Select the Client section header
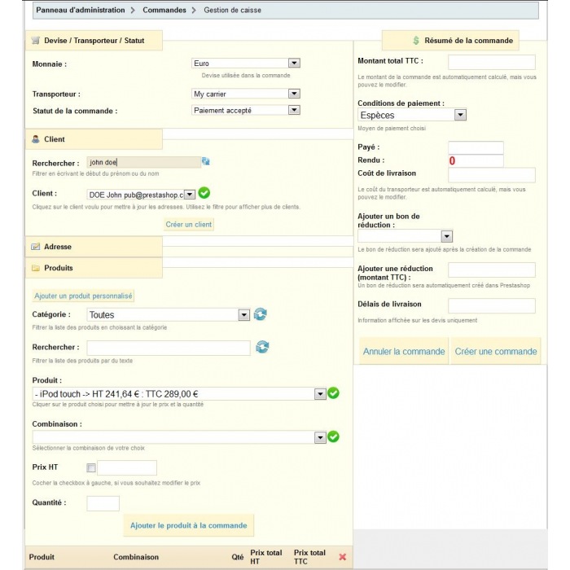The width and height of the screenshot is (570, 570). pos(94,139)
